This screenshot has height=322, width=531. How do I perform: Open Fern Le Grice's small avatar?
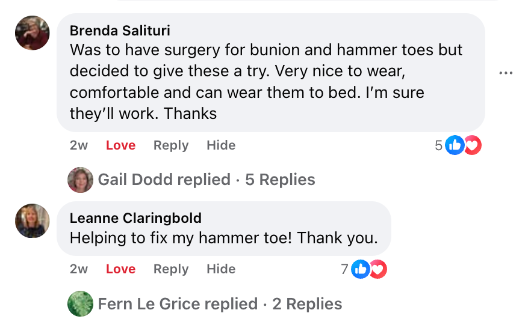click(81, 304)
